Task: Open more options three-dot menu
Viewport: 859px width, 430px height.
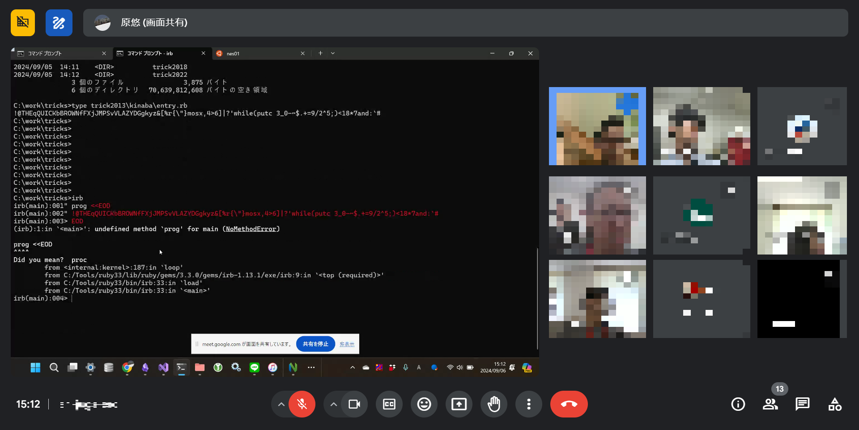Action: tap(529, 404)
